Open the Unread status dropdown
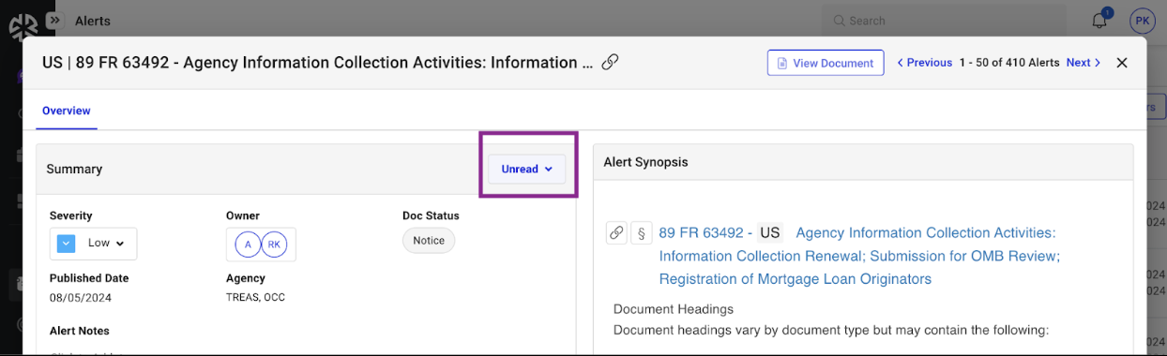 (527, 170)
